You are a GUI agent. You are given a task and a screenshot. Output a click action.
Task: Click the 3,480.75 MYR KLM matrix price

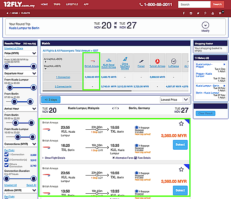coord(109,77)
